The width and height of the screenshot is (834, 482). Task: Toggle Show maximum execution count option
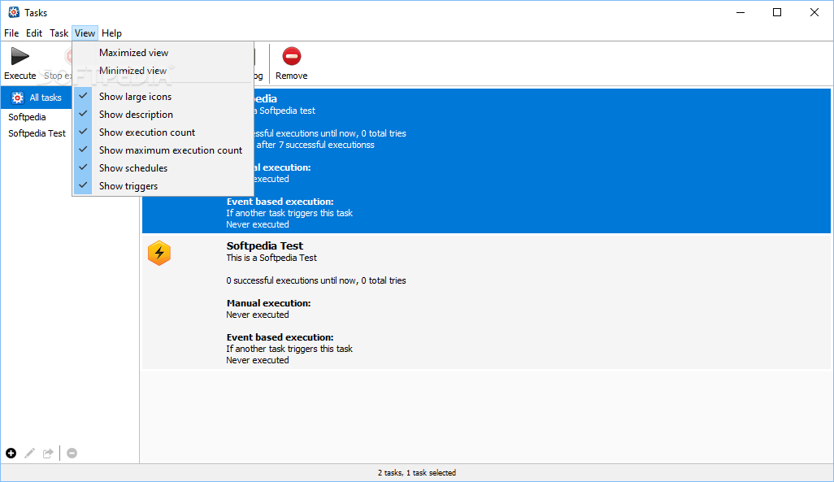163,150
